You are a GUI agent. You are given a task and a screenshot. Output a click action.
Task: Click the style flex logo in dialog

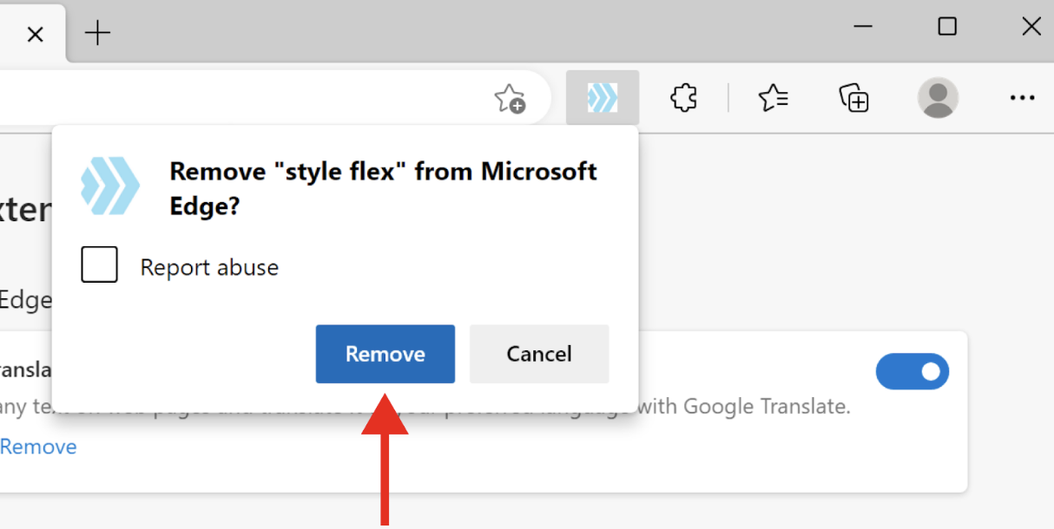[110, 186]
